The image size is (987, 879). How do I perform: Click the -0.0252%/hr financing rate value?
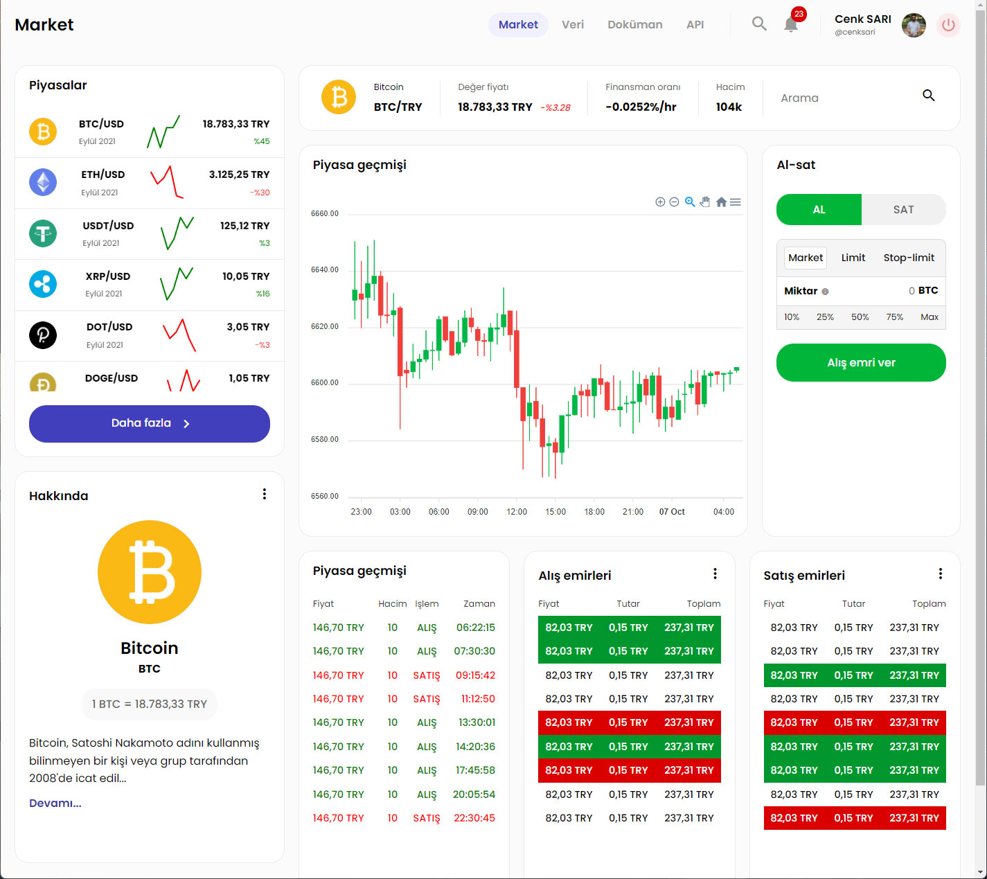(x=641, y=107)
